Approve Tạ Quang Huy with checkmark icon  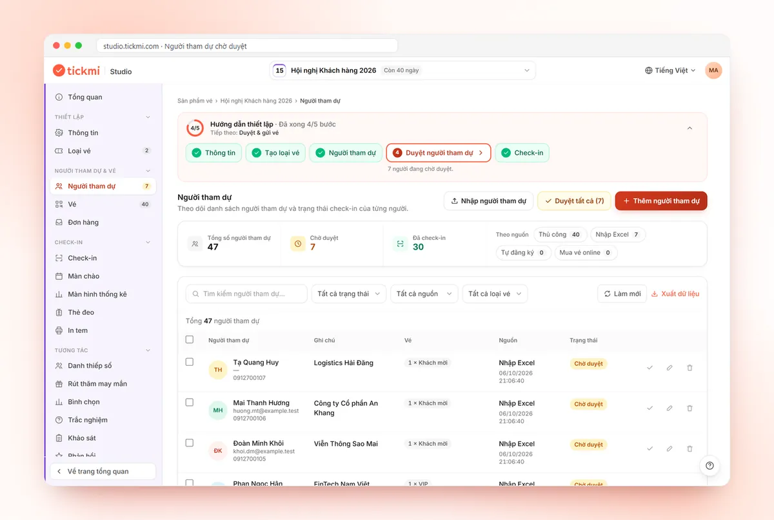pos(650,368)
